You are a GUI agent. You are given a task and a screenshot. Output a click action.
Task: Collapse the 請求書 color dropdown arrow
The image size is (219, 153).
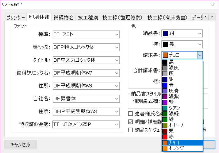pos(200,55)
